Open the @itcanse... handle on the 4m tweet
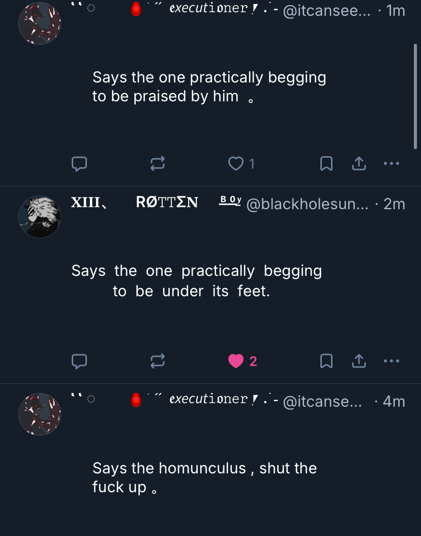421x536 pixels. pos(321,402)
